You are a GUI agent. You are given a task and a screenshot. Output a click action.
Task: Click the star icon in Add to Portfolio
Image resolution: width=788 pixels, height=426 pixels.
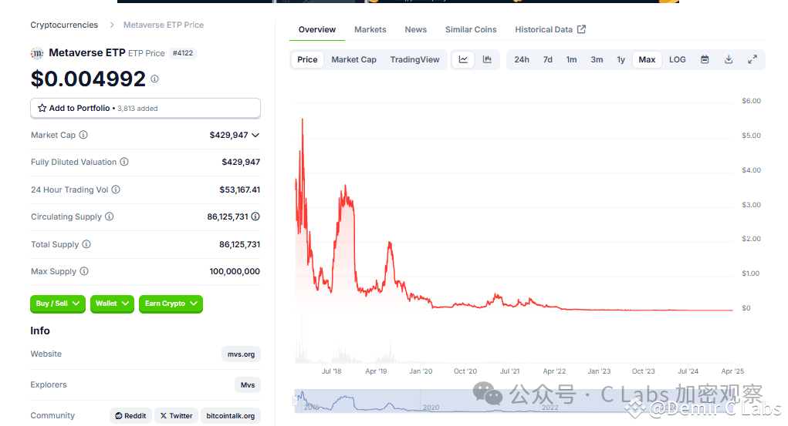point(42,108)
